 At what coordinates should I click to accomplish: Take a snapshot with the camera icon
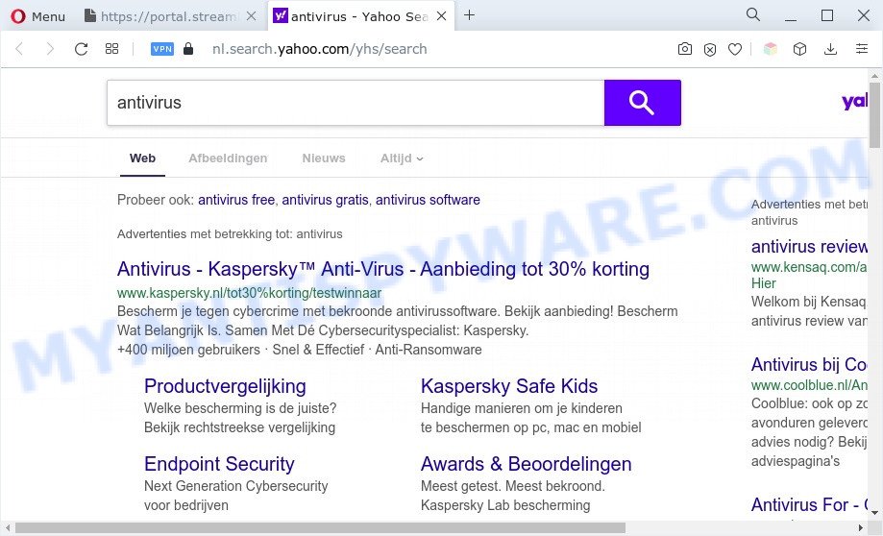685,49
